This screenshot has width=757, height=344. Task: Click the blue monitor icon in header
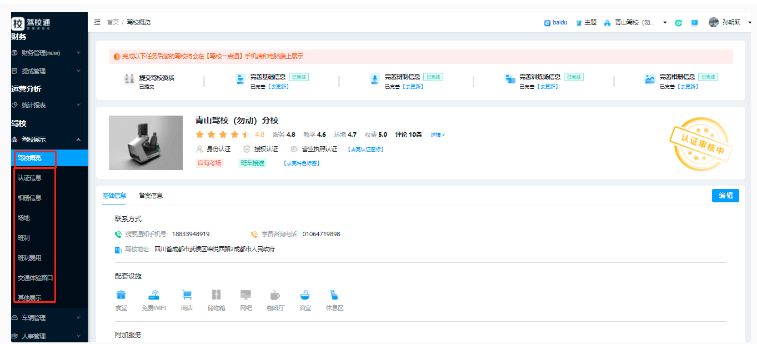click(x=694, y=23)
